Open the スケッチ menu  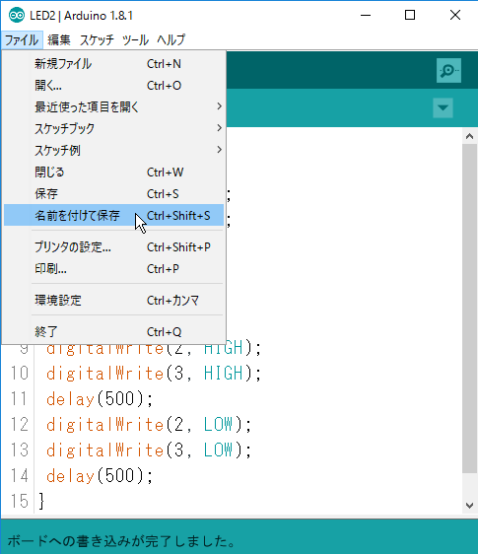click(97, 39)
